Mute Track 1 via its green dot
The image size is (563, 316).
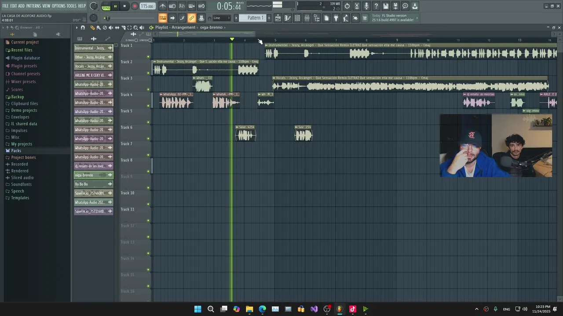148,57
